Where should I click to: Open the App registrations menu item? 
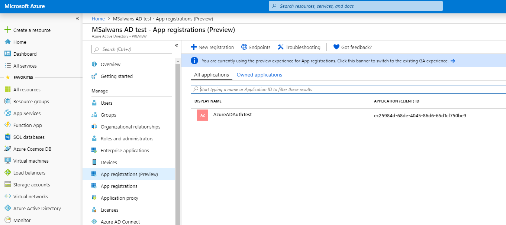pyautogui.click(x=129, y=186)
